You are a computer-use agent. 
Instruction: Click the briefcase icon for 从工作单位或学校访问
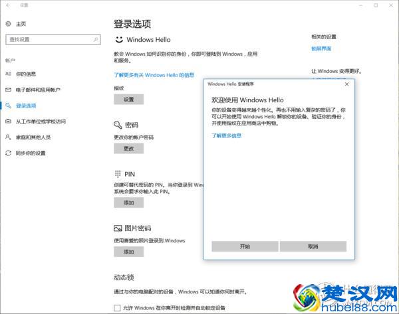point(8,121)
